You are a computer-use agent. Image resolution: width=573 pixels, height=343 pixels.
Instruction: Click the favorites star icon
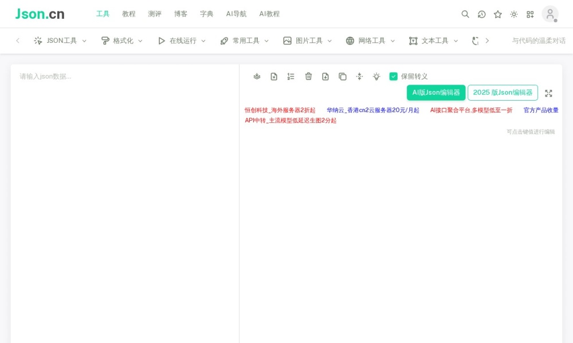point(498,14)
